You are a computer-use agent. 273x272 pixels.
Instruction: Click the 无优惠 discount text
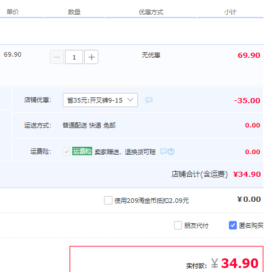click(x=151, y=55)
